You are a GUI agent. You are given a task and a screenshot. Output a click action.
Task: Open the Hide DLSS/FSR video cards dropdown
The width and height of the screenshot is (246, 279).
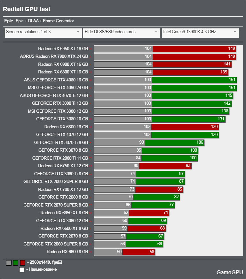point(122,33)
